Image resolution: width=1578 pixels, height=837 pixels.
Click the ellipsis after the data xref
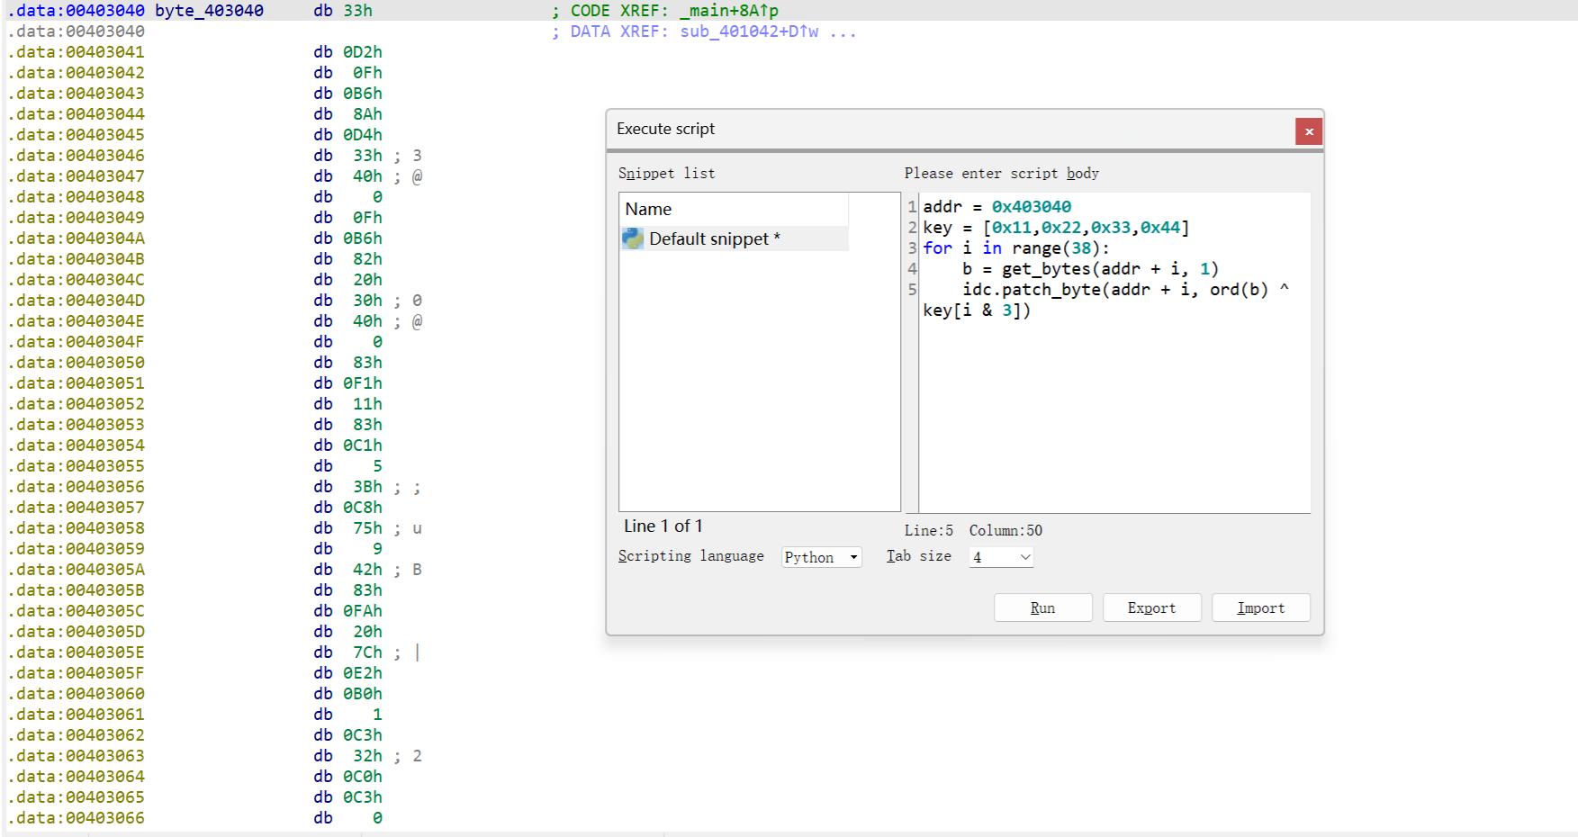843,31
